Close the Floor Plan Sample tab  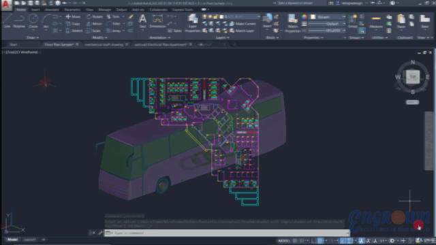coord(77,44)
